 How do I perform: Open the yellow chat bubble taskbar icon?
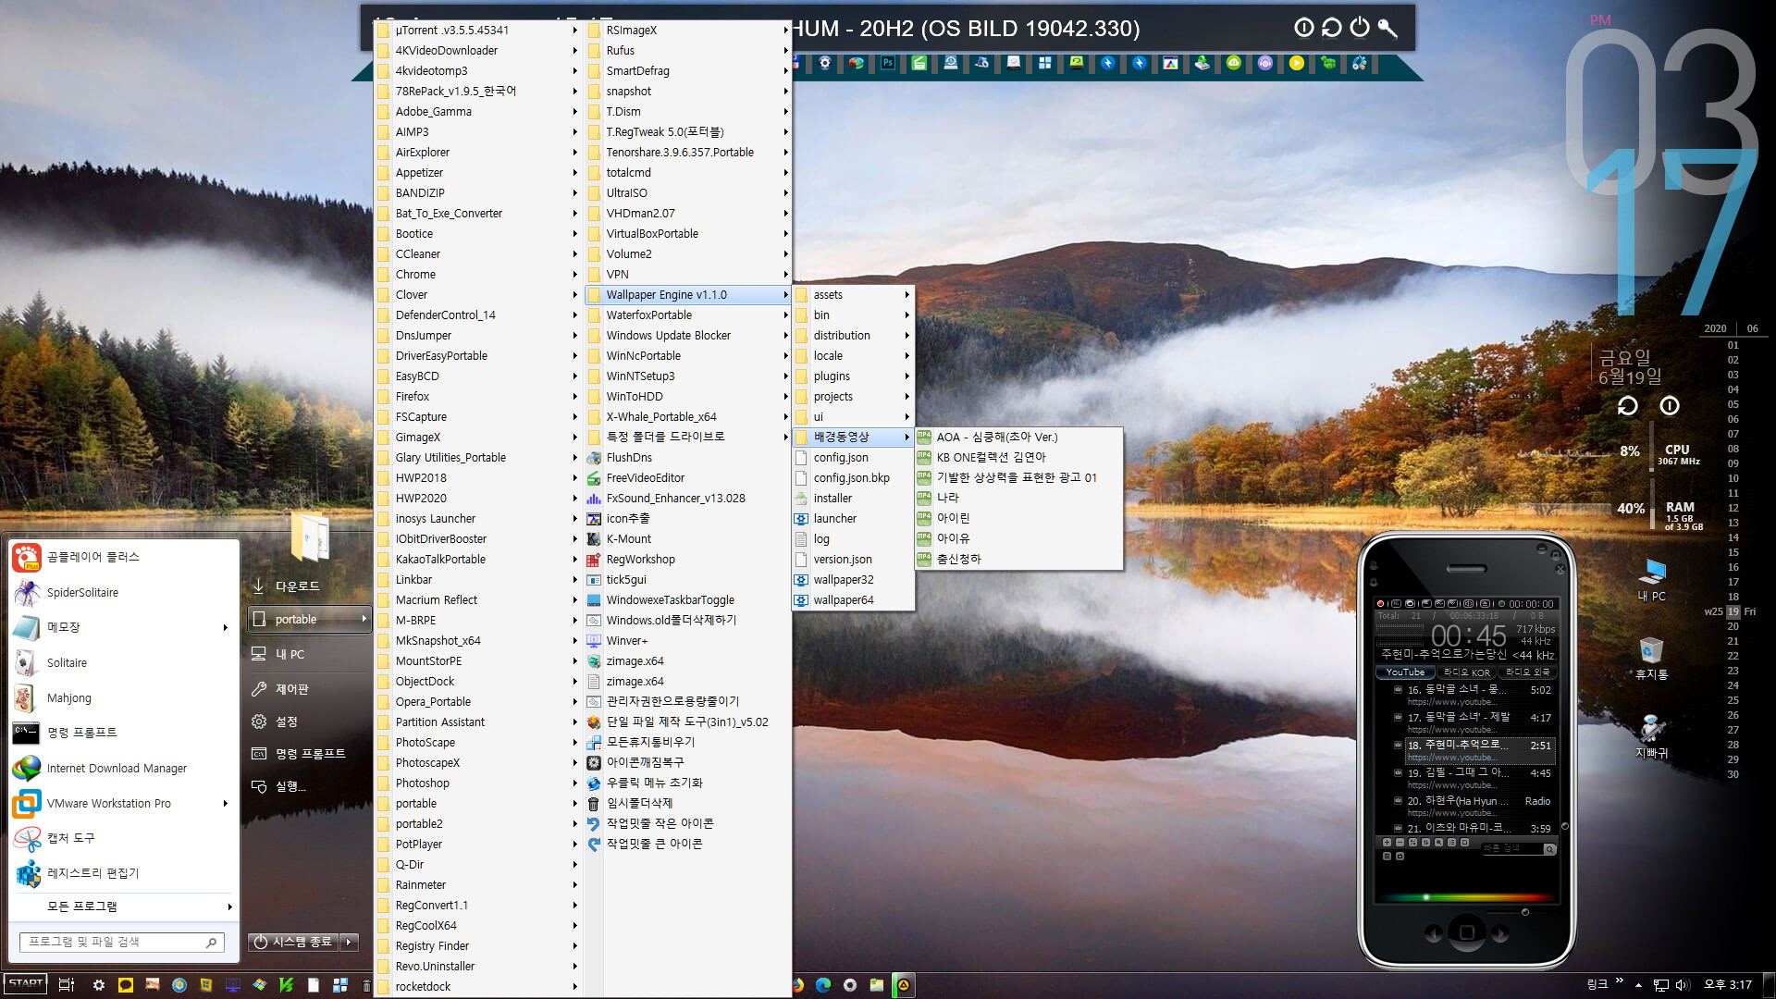click(126, 984)
